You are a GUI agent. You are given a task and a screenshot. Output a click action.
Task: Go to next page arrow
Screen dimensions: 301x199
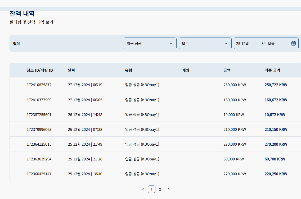[x=169, y=189]
